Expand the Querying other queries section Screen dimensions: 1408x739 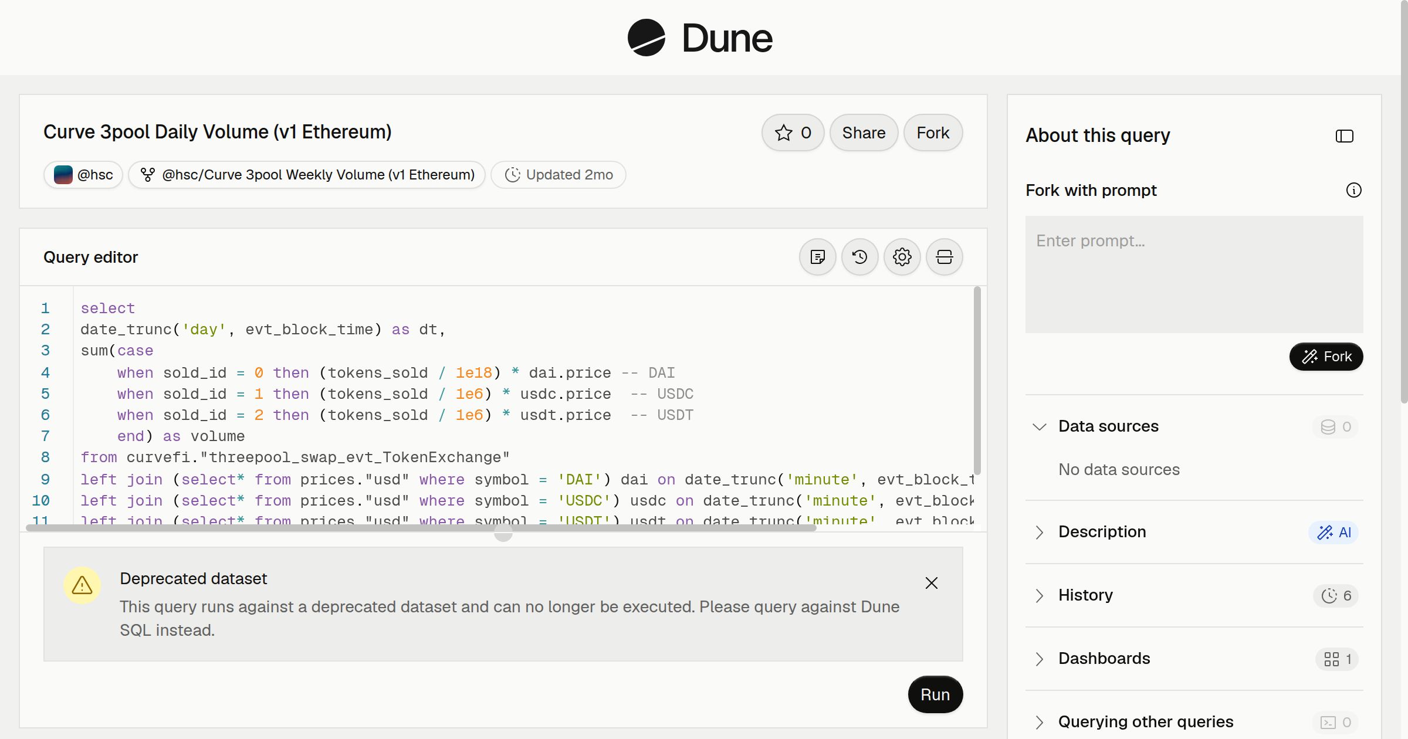click(1039, 722)
